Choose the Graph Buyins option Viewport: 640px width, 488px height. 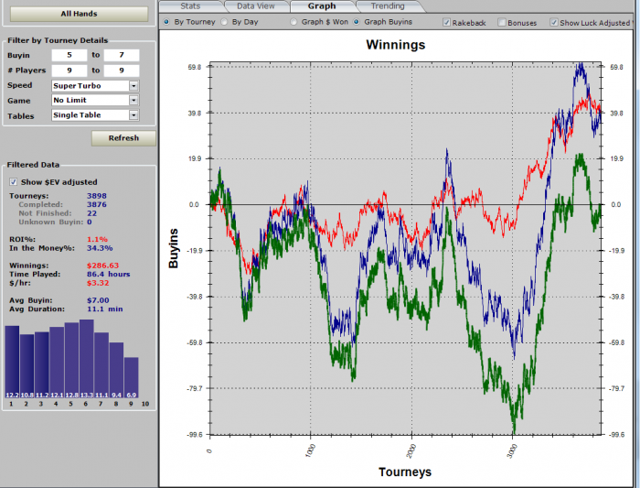coord(357,22)
